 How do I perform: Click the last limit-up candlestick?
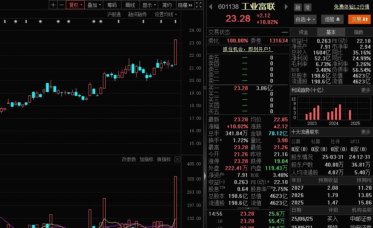(176, 52)
